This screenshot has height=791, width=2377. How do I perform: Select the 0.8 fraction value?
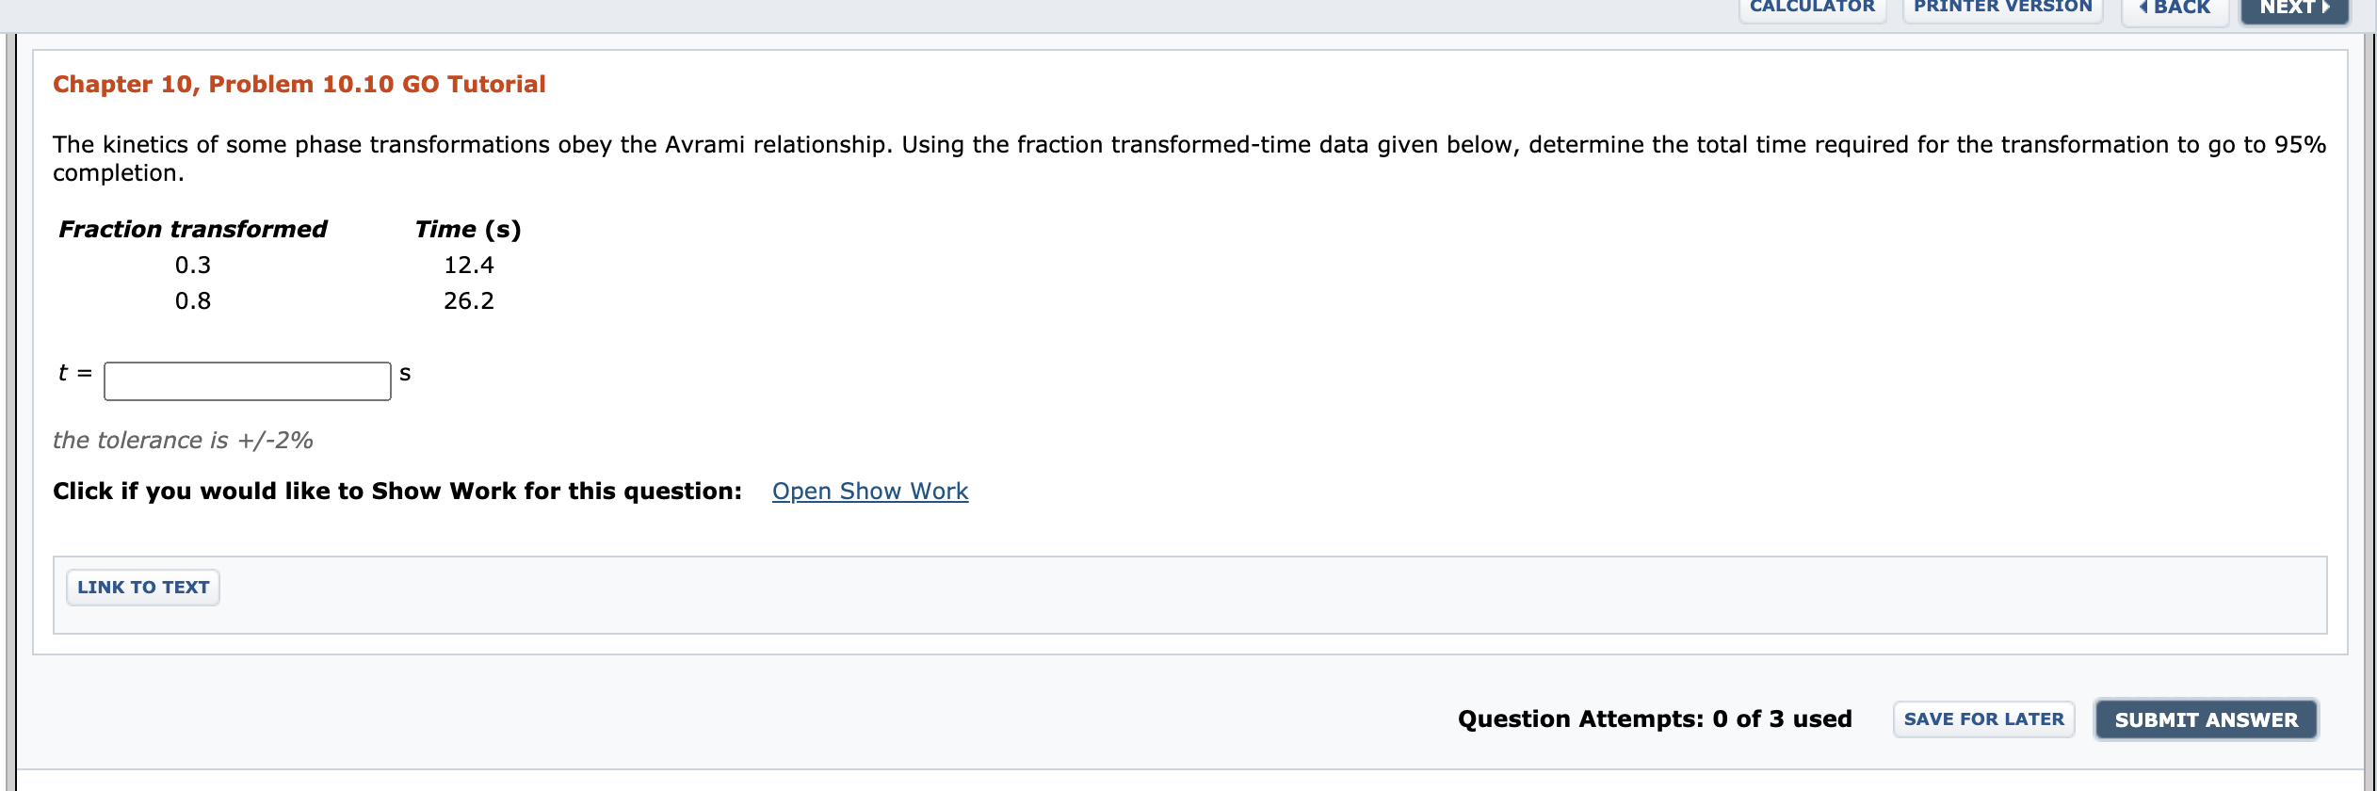point(193,301)
